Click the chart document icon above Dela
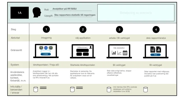Viewport: 182px width, 102px height. pyautogui.click(x=159, y=49)
